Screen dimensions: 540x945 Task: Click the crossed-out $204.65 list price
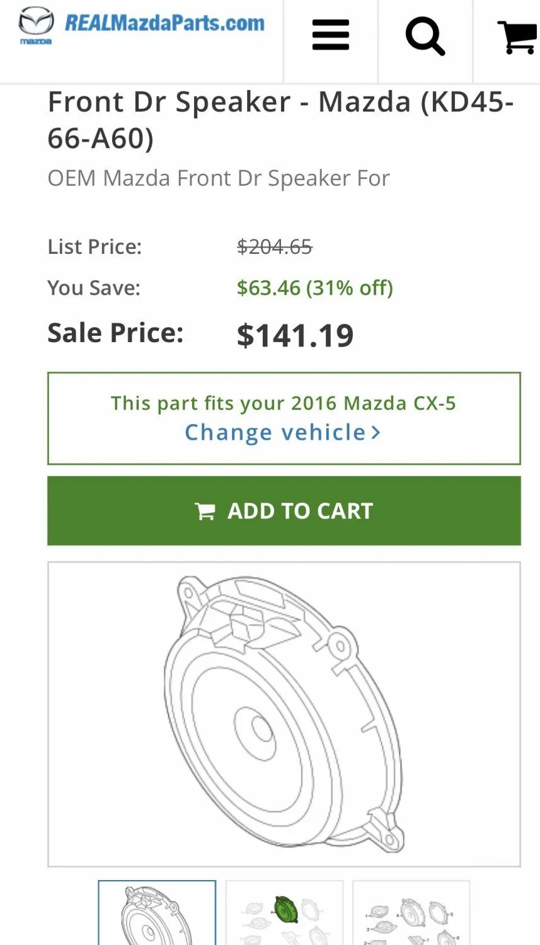(x=274, y=246)
